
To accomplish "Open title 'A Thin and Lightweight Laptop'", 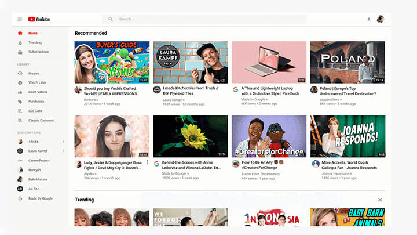I will coord(270,91).
